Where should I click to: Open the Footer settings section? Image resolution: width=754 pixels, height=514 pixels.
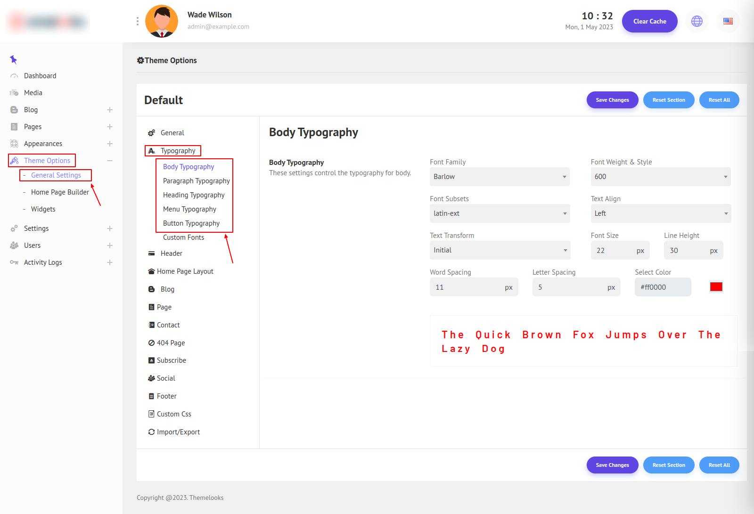(x=166, y=396)
